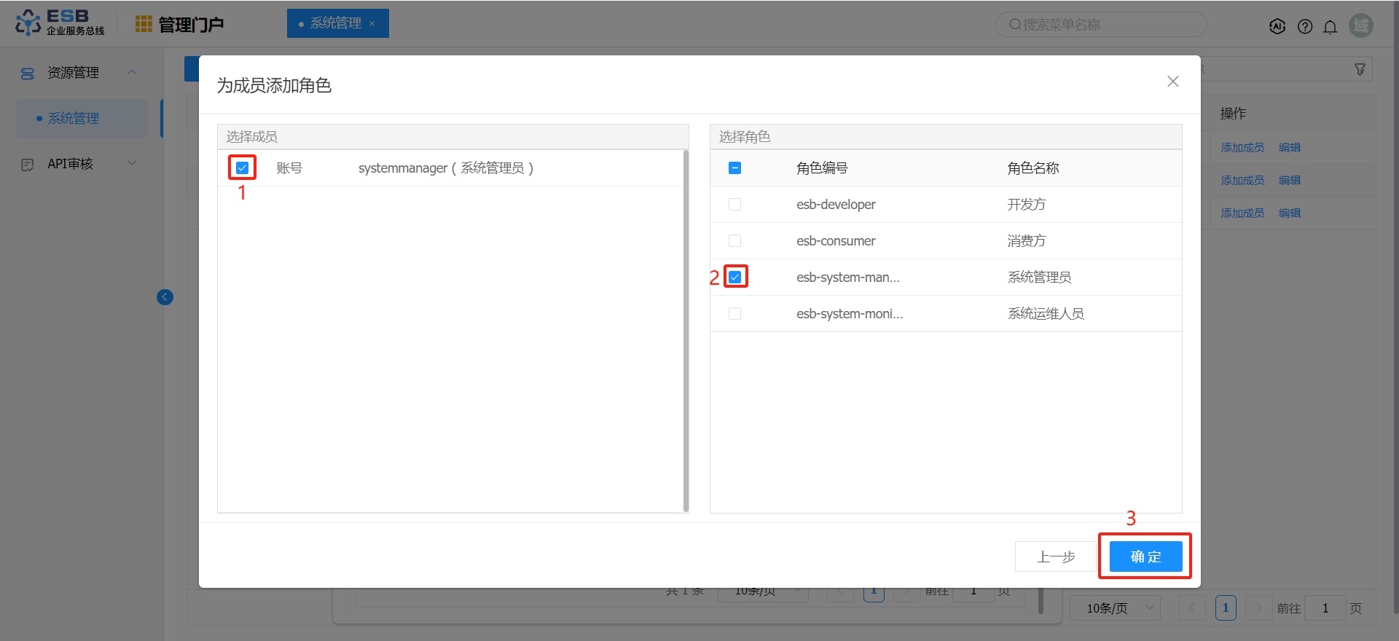Collapse sidebar with blue arrow button
This screenshot has height=641, width=1399.
[x=165, y=297]
